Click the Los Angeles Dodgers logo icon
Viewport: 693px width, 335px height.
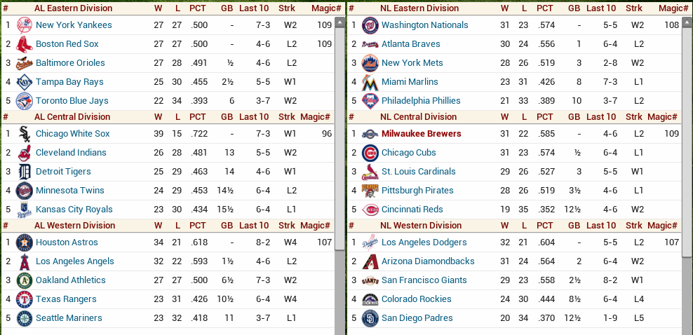point(370,242)
